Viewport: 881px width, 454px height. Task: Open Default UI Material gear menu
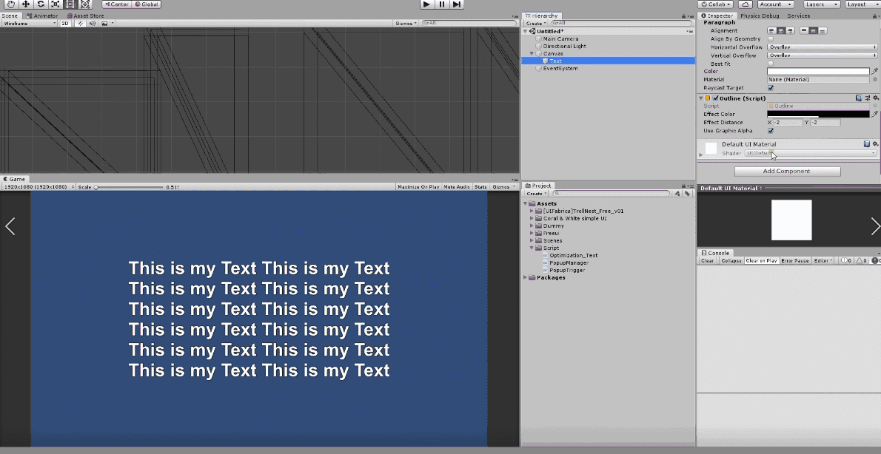[x=875, y=144]
